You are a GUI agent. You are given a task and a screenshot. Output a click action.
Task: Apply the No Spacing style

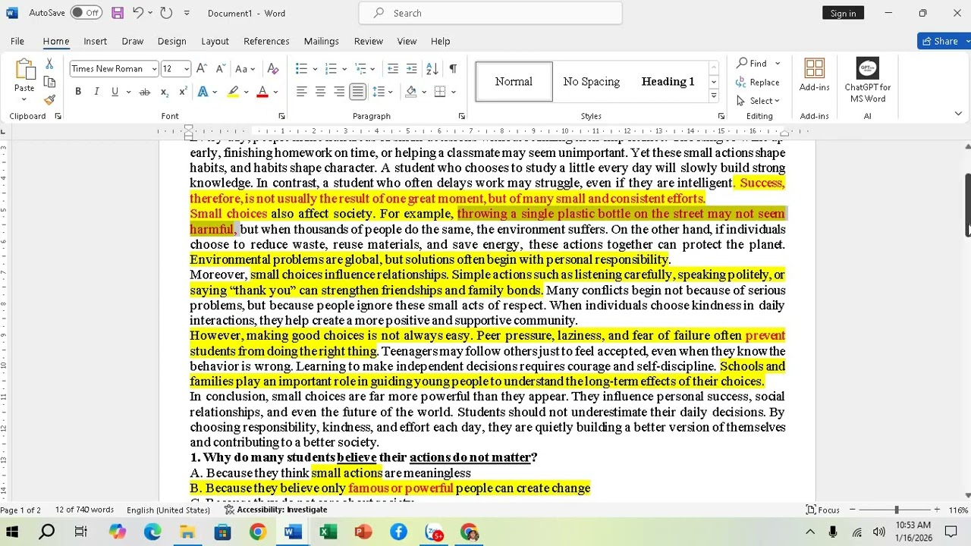click(591, 82)
